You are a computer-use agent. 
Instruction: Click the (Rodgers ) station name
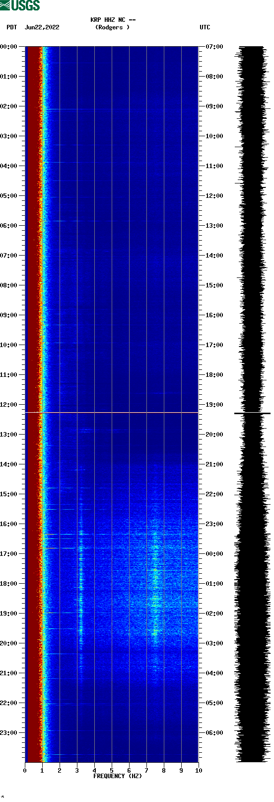pos(113,27)
